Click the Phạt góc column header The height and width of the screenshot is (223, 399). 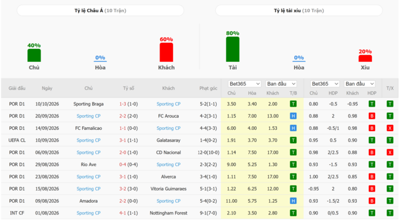(x=208, y=88)
